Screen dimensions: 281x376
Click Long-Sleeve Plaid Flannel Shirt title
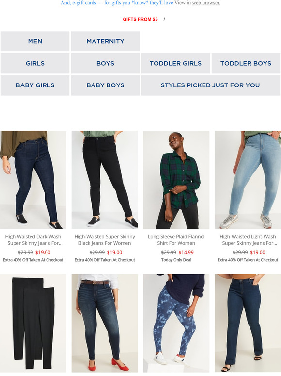pos(176,240)
